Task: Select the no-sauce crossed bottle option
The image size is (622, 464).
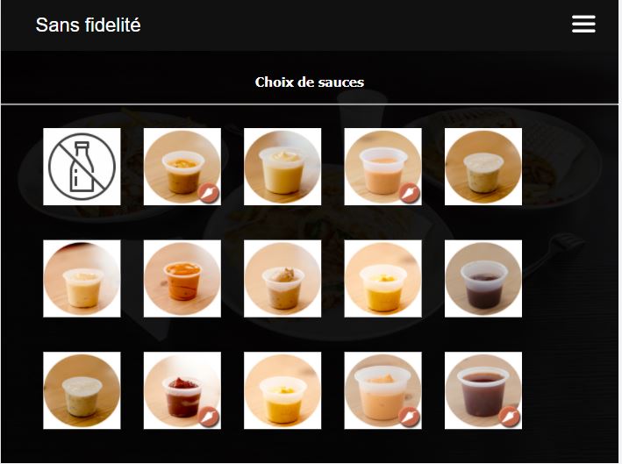Action: 82,167
